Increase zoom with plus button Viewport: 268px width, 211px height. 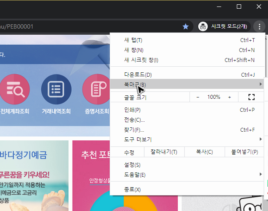click(x=229, y=97)
